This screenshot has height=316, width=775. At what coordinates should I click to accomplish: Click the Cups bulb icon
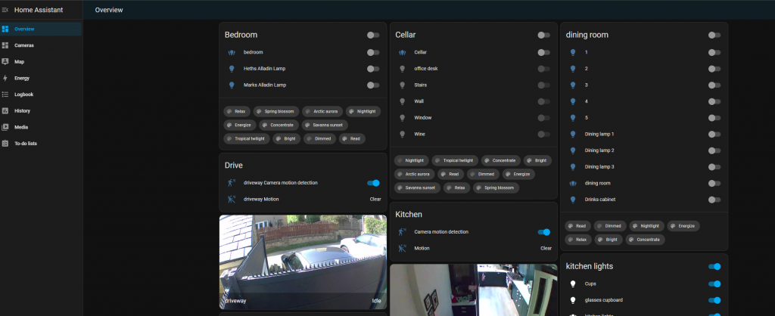pos(573,284)
